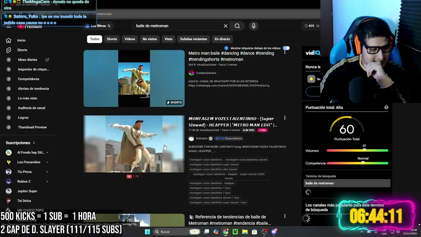Screen dimensions: 421x237
Task: Select the Subidas recientes filter chip
Action: pyautogui.click(x=194, y=39)
